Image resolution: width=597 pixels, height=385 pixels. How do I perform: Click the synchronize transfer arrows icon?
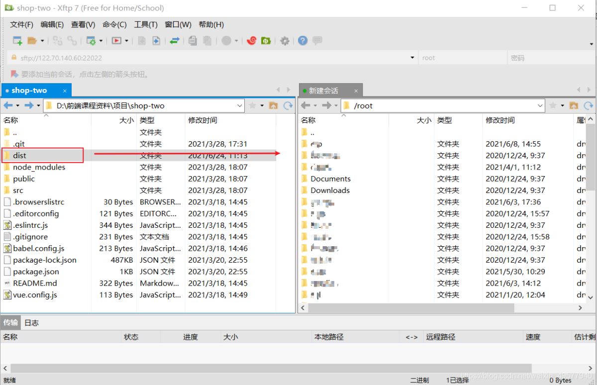coord(174,41)
